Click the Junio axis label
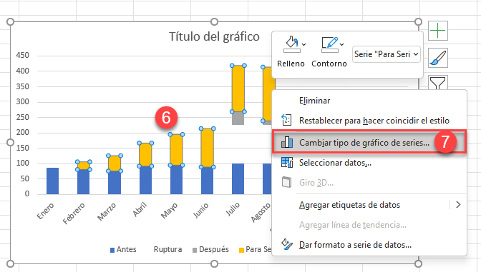The width and height of the screenshot is (481, 272). click(x=201, y=211)
